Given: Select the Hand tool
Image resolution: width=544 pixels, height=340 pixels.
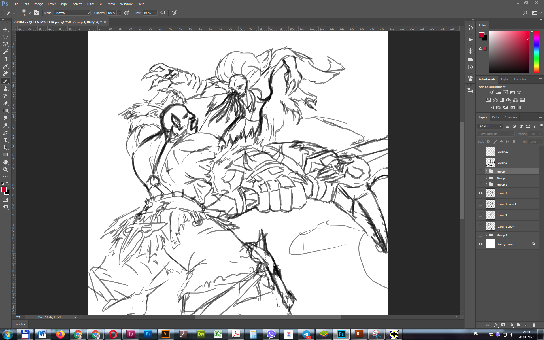Looking at the screenshot, I should [x=5, y=162].
